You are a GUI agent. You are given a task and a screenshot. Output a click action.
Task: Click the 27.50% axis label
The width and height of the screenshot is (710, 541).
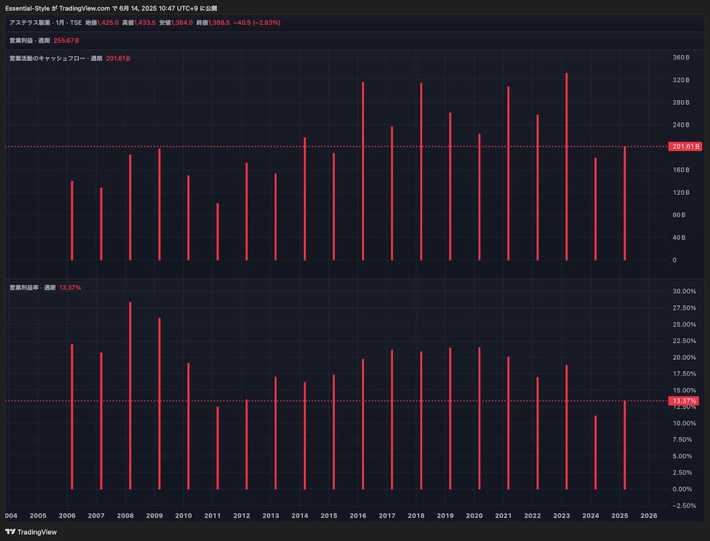(684, 308)
